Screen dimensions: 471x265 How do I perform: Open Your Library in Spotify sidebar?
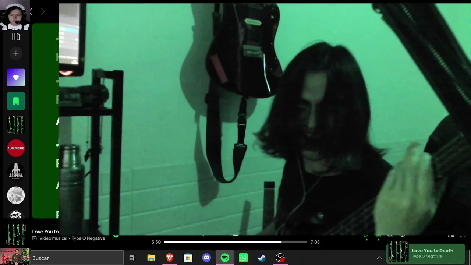tap(16, 36)
